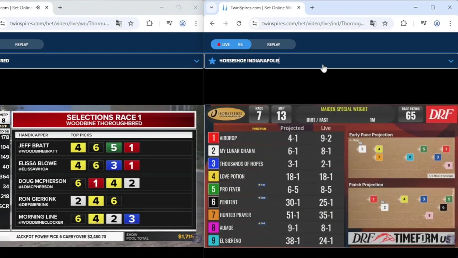
Task: Open a new tab in right window
Action: (312, 8)
